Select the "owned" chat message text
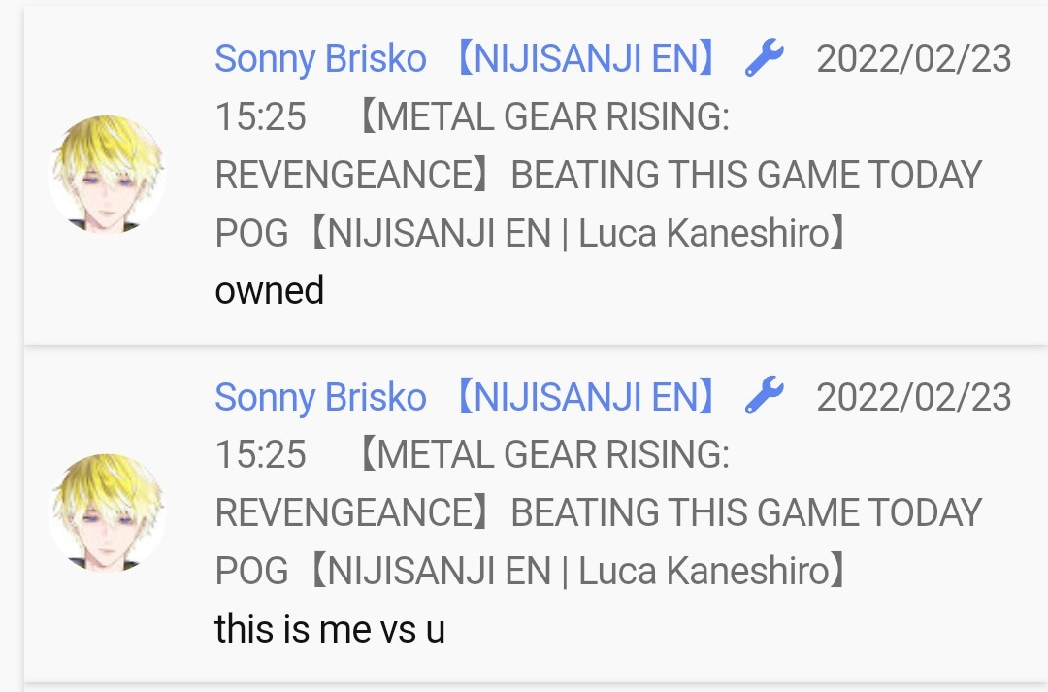This screenshot has height=692, width=1048. 270,291
